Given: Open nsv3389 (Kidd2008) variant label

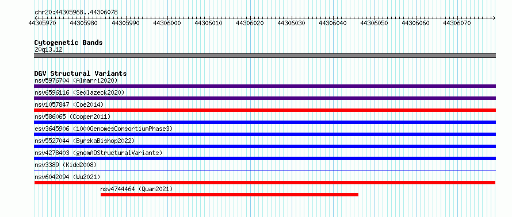Looking at the screenshot, I should tap(66, 165).
